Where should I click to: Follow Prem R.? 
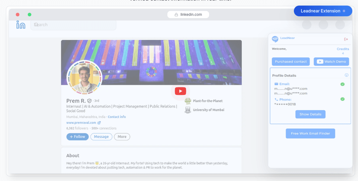point(77,137)
